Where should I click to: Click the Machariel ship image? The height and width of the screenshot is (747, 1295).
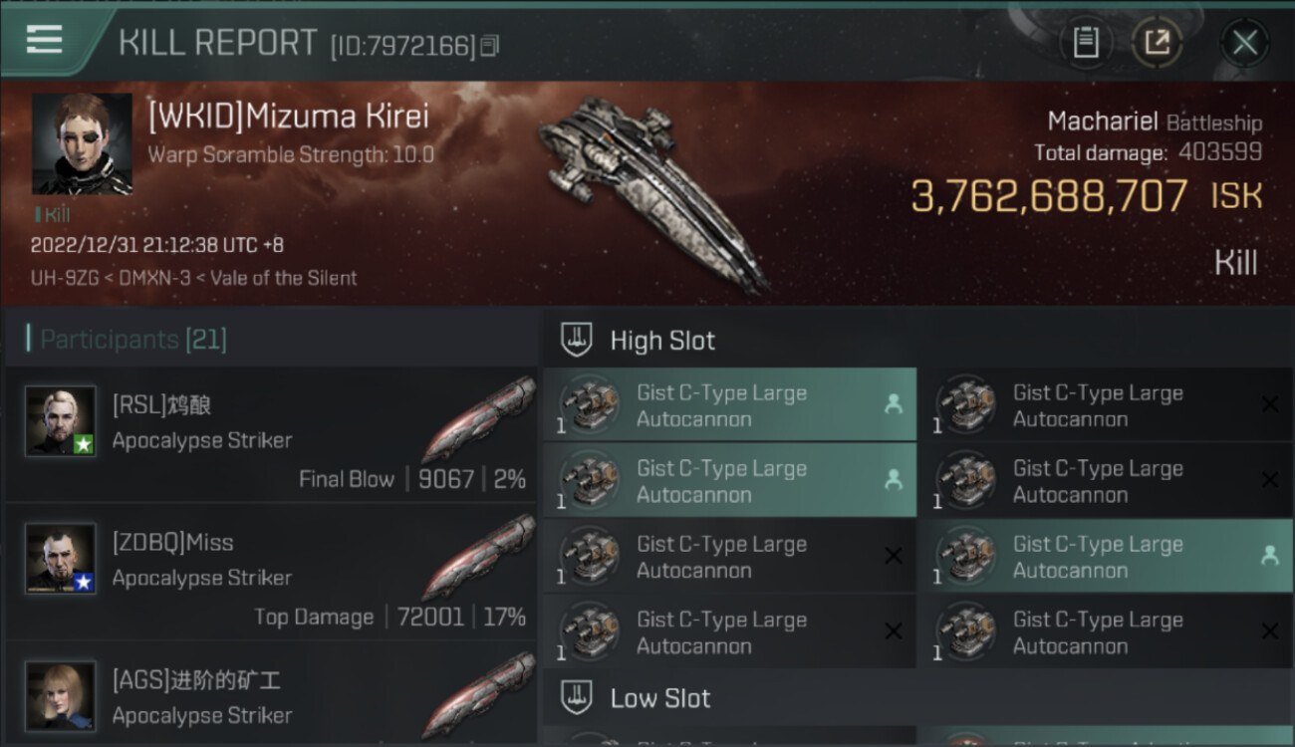point(652,189)
